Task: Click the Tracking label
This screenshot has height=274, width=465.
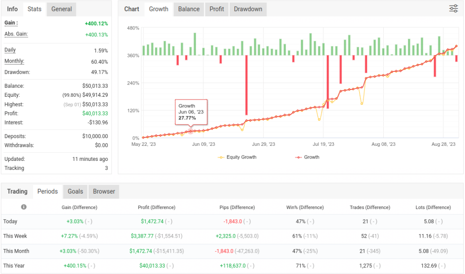Action: [14, 168]
